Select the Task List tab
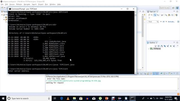The image size is (180, 101). point(152,12)
